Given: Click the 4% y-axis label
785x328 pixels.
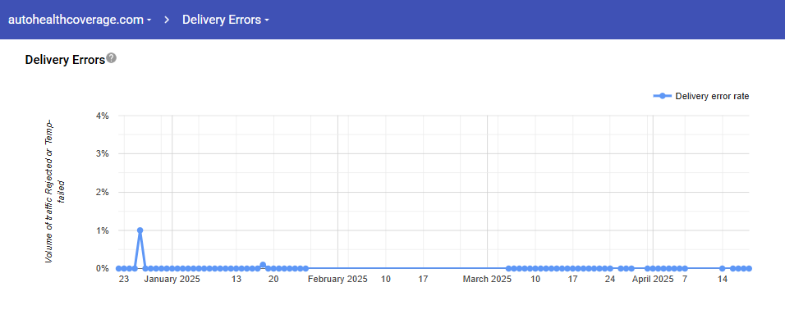Looking at the screenshot, I should coord(103,116).
